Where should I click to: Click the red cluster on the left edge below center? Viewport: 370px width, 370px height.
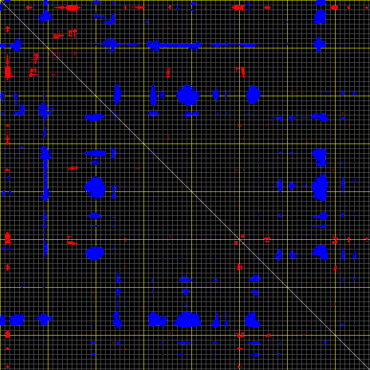tap(8, 237)
